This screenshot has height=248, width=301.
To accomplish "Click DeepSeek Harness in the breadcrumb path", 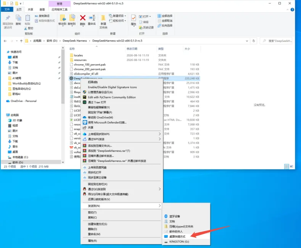I will (x=75, y=41).
